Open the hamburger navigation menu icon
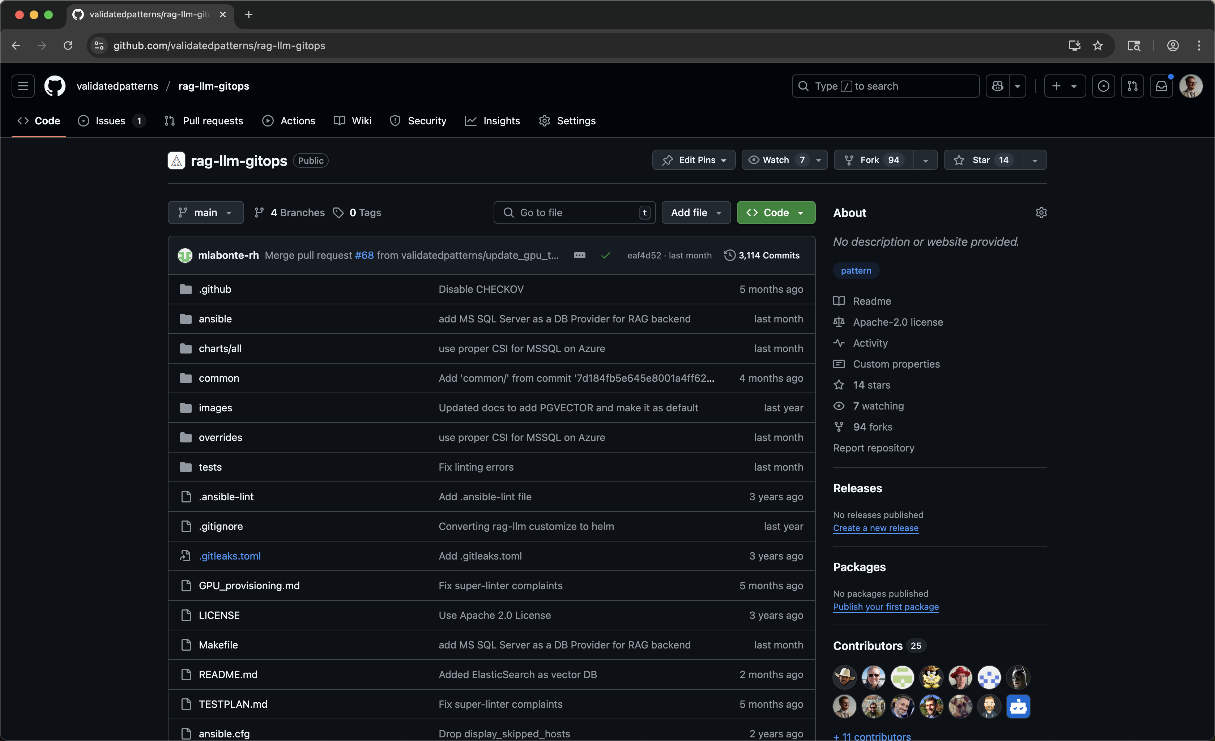Viewport: 1215px width, 741px height. point(23,86)
